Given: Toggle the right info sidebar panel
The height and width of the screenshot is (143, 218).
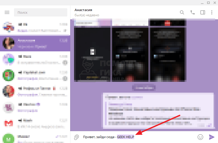Looking at the screenshot, I should (202, 12).
